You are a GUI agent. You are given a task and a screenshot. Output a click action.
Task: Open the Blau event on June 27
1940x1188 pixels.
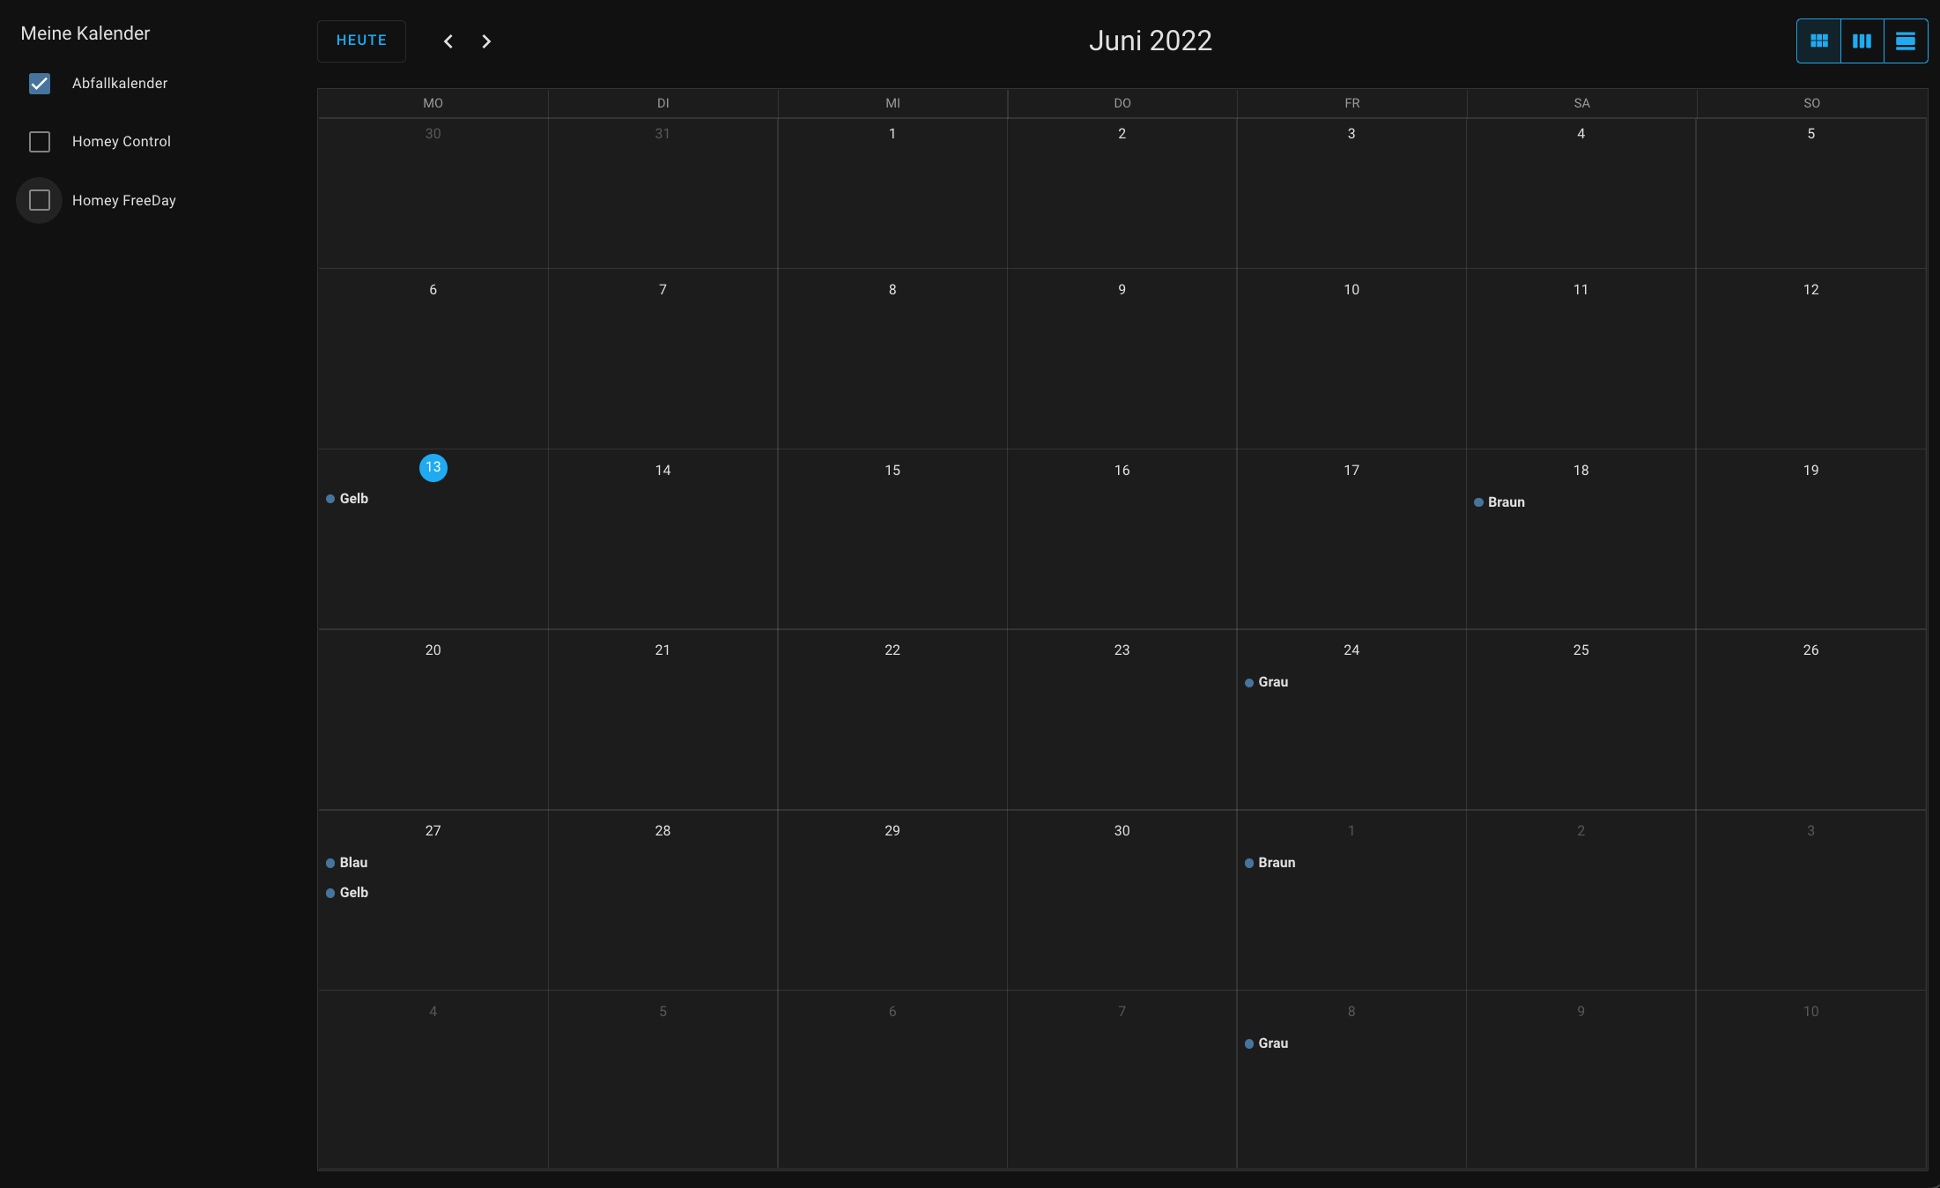coord(353,863)
